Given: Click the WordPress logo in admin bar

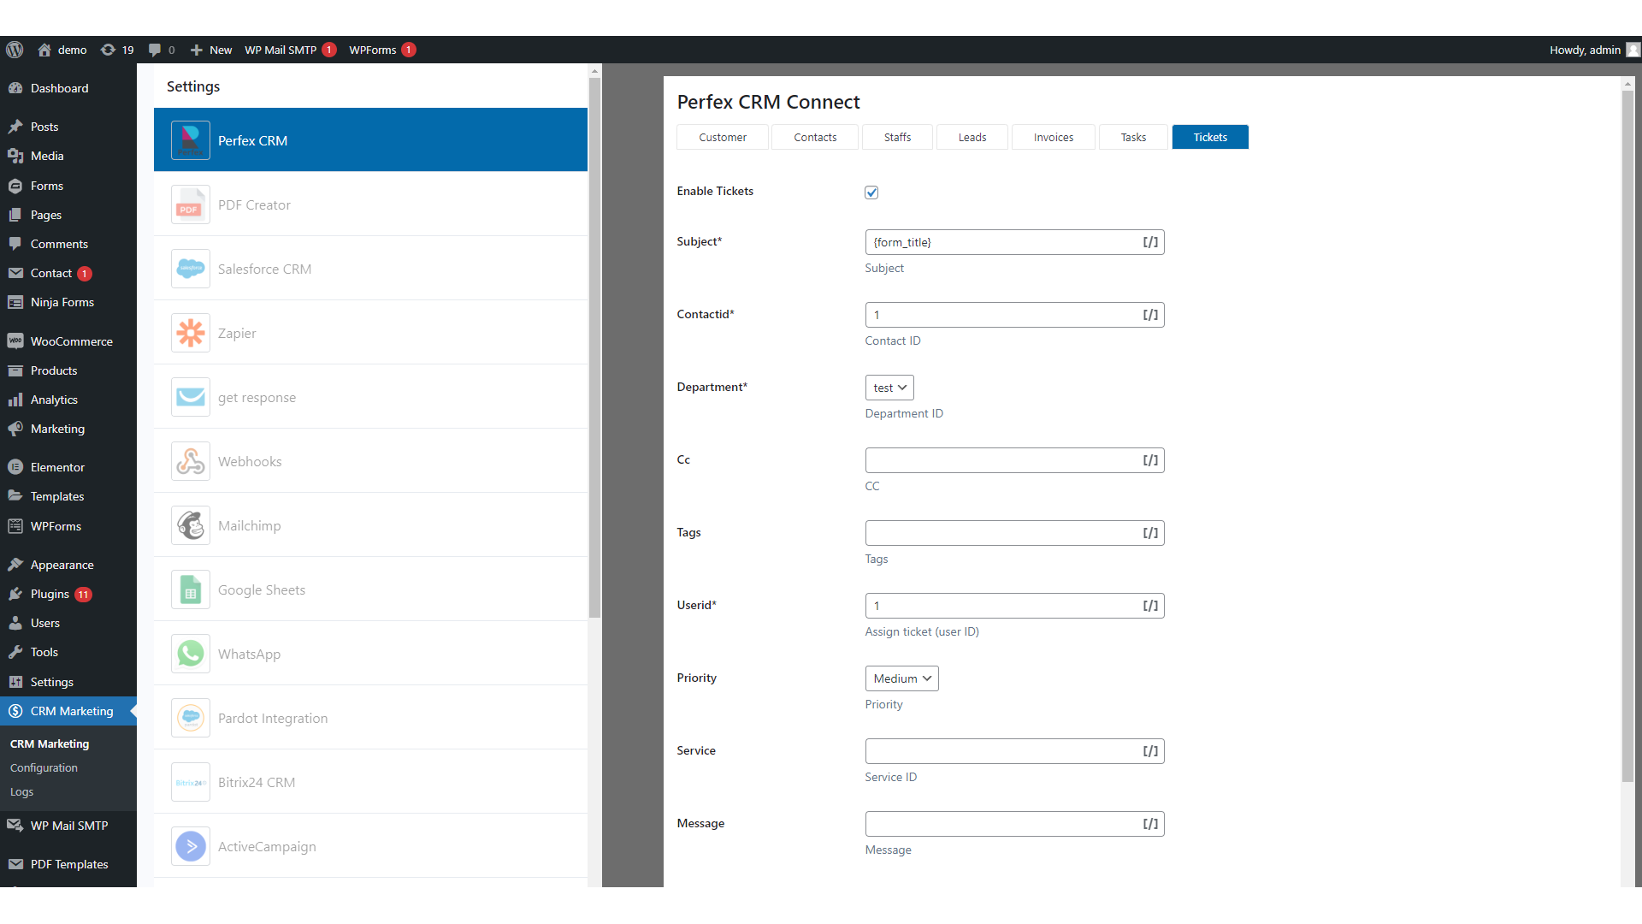Looking at the screenshot, I should tap(15, 50).
